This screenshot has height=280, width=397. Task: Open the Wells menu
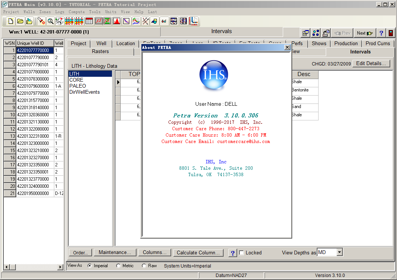(x=29, y=12)
